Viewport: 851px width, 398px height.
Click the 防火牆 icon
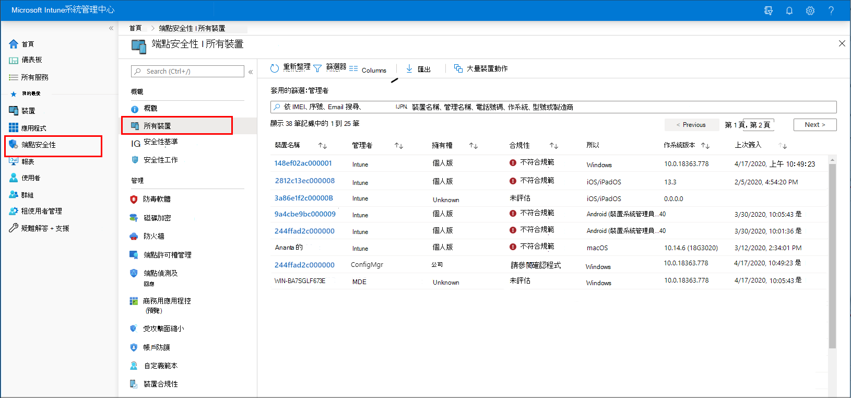click(x=134, y=236)
